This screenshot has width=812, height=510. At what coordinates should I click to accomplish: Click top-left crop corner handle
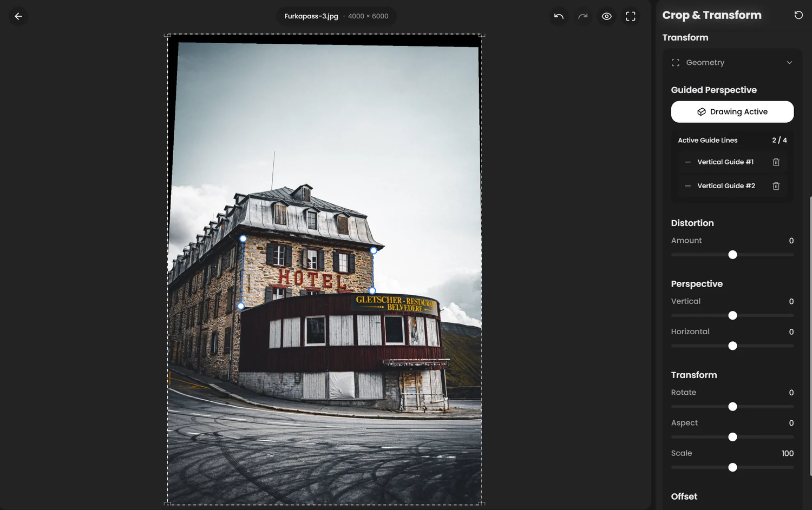(x=167, y=35)
